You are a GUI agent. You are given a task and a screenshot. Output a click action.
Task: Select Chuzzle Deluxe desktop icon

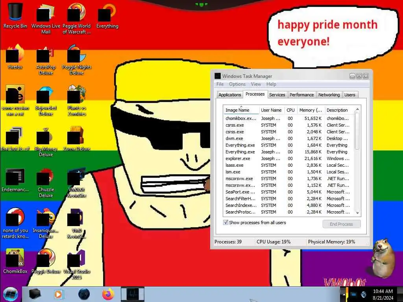click(46, 182)
